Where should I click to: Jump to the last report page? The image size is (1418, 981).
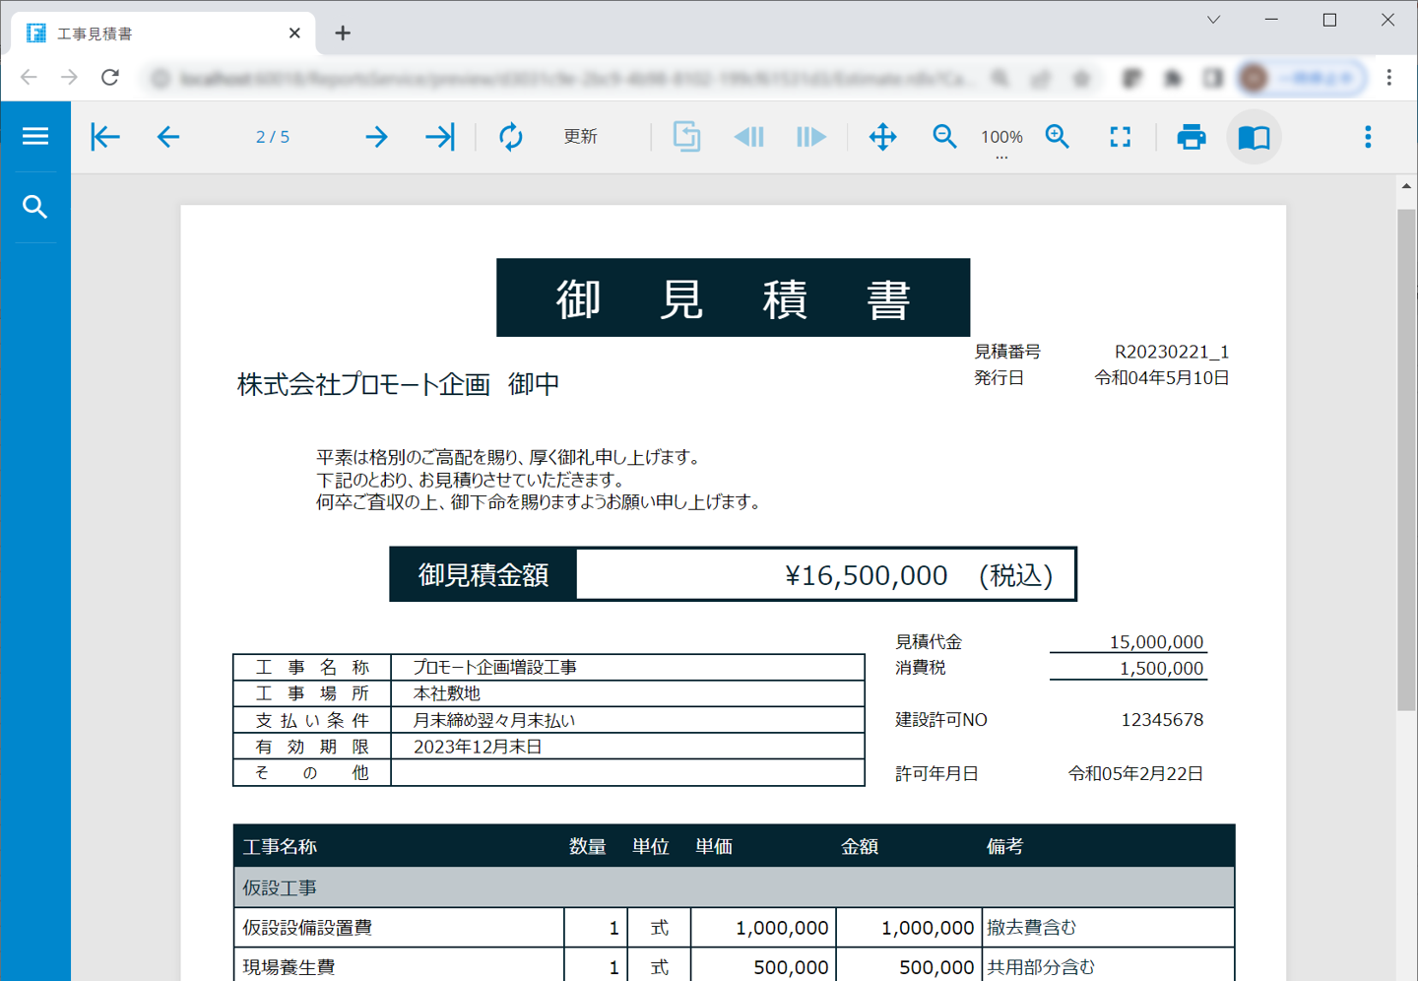pyautogui.click(x=439, y=137)
